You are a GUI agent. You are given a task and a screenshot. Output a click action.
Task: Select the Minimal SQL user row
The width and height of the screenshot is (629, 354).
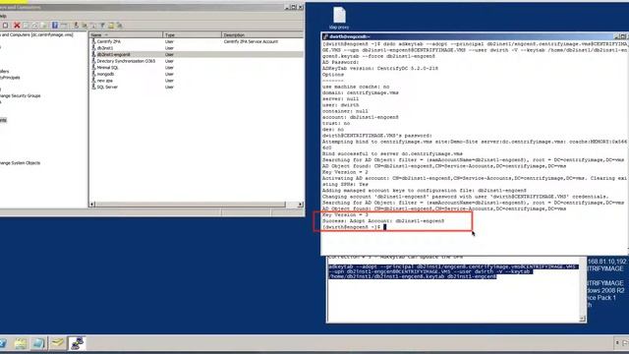point(197,68)
